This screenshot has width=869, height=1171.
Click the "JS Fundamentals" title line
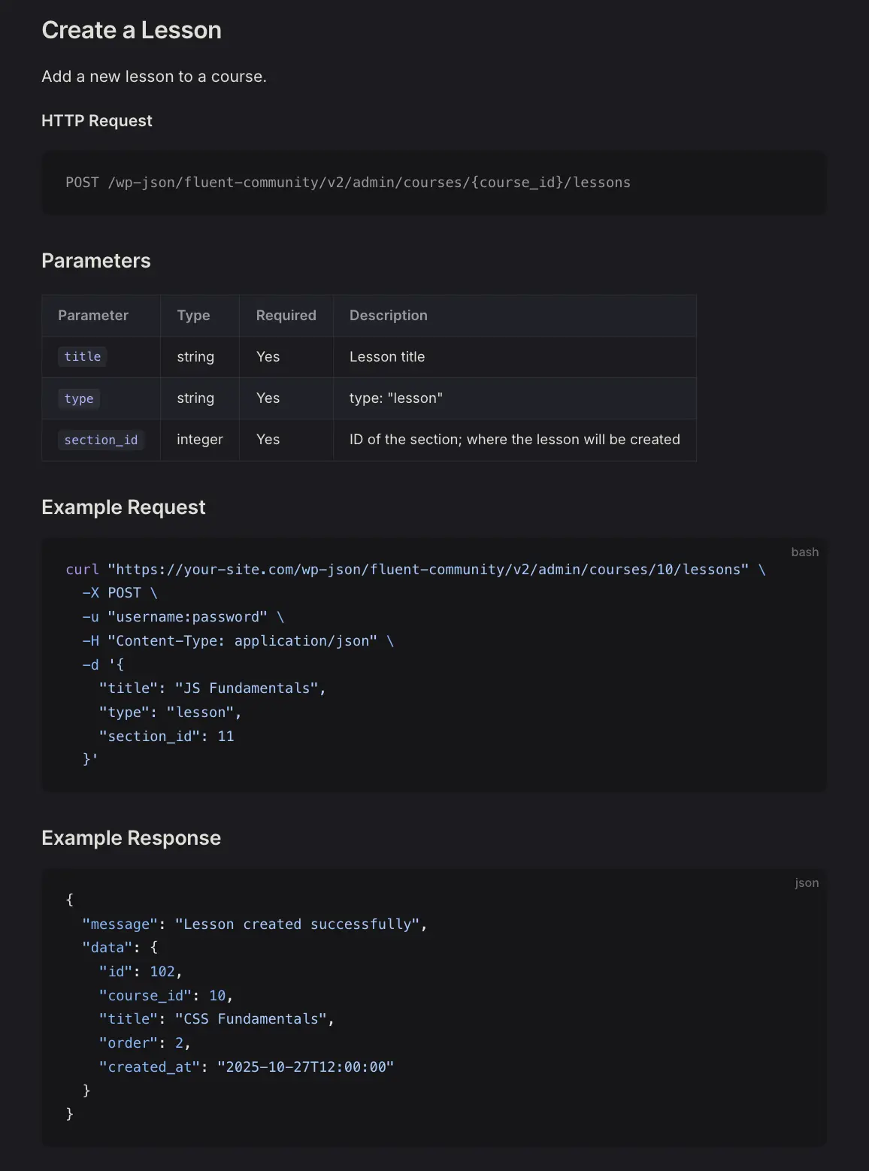point(213,688)
